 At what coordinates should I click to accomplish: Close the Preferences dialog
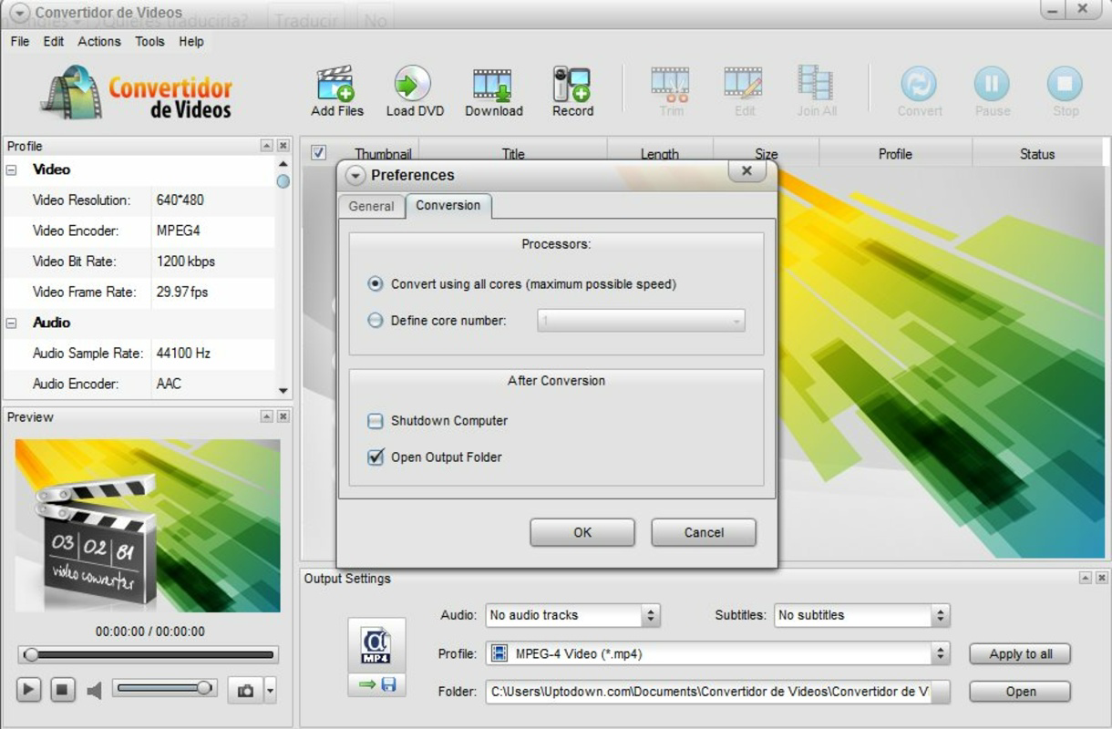click(746, 171)
